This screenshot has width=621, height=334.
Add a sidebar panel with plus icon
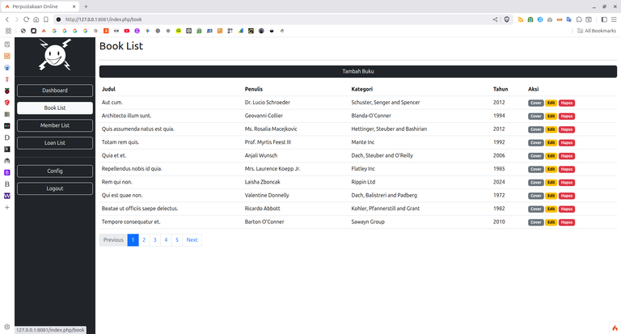point(7,207)
